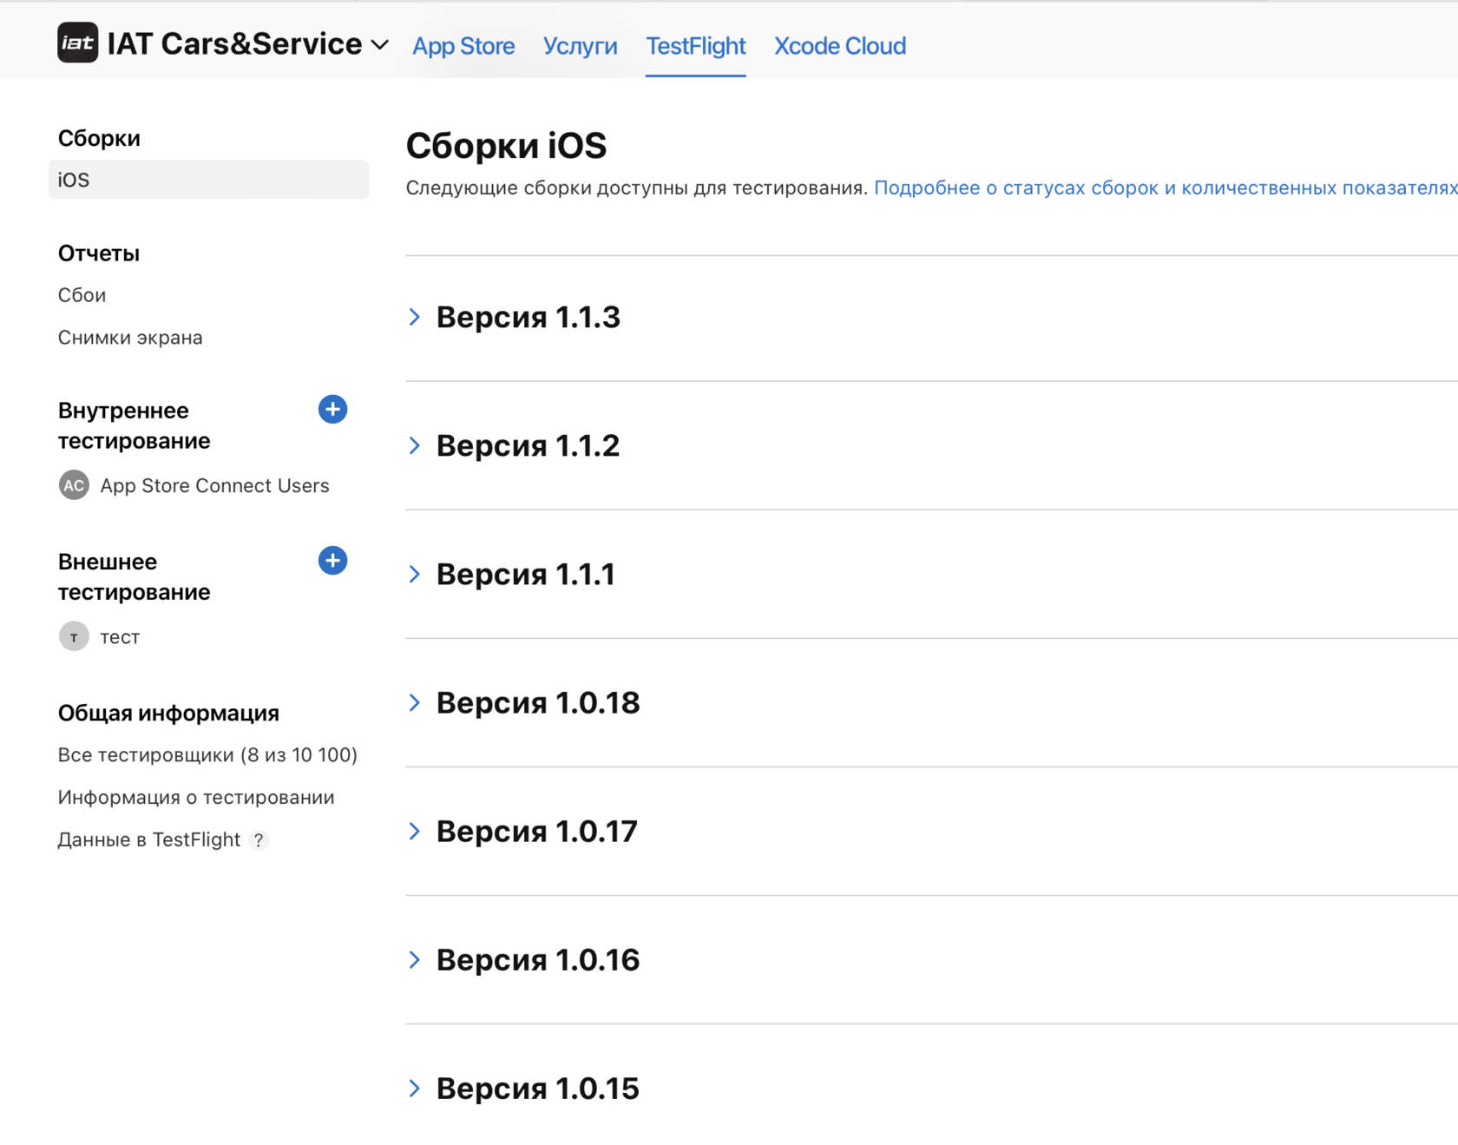The image size is (1458, 1145).
Task: Open the Услуги tab
Action: pos(580,46)
